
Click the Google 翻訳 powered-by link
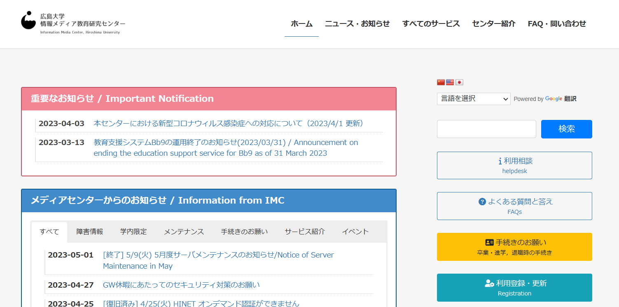click(x=561, y=99)
